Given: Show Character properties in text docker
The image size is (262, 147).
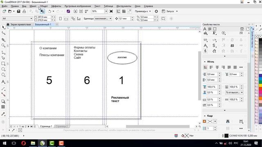Looking at the screenshot, I should click(205, 29).
